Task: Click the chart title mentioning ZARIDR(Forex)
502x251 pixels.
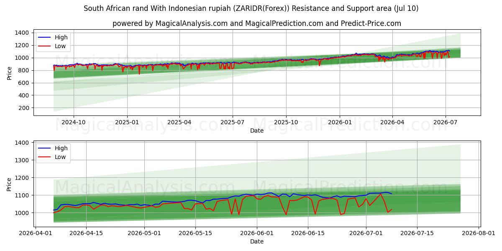Action: point(251,8)
